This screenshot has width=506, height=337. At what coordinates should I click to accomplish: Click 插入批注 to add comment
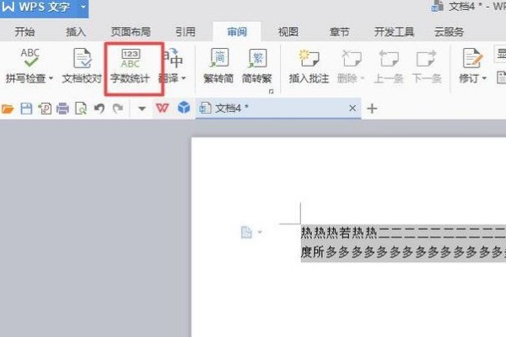309,66
